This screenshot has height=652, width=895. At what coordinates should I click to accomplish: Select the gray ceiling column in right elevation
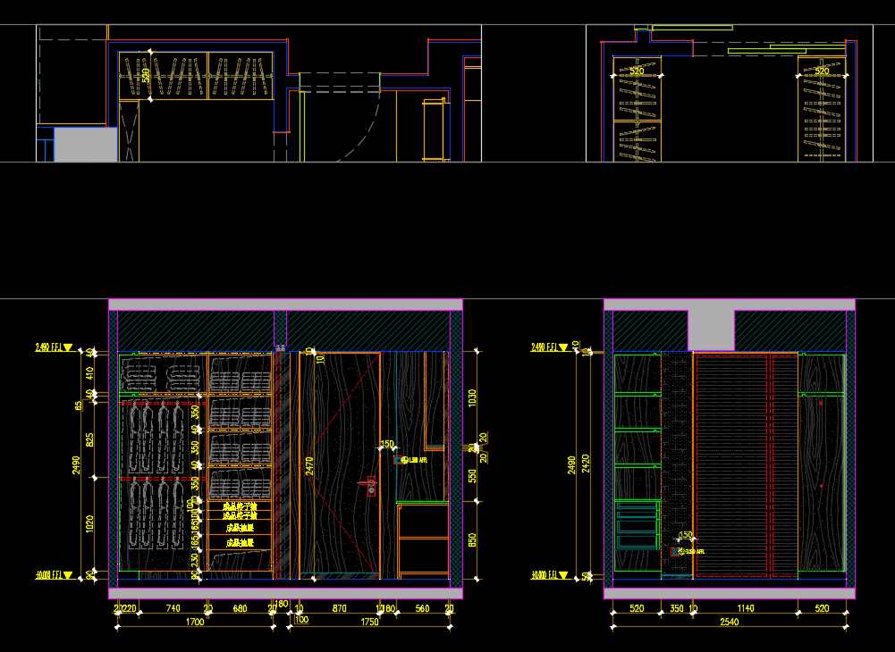pos(711,330)
